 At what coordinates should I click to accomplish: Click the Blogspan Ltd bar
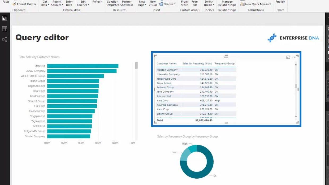coord(70,116)
